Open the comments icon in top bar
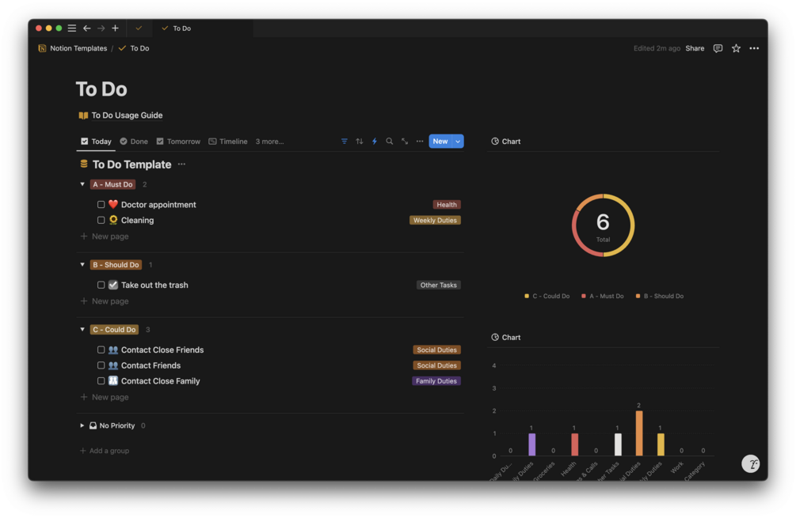 (x=718, y=48)
